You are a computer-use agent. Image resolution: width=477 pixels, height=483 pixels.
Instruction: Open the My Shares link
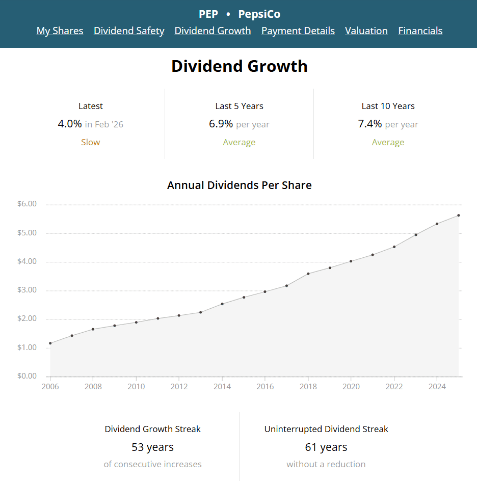pos(60,31)
